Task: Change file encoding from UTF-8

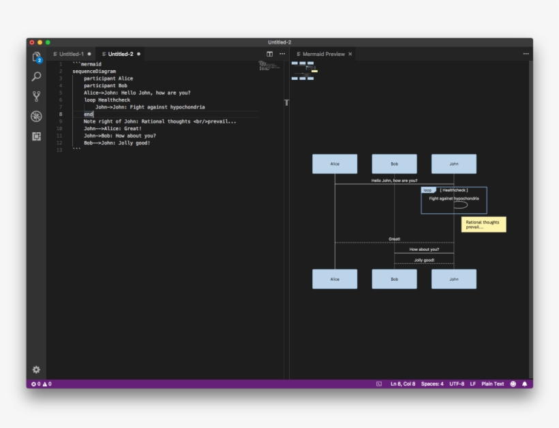Action: (458, 384)
